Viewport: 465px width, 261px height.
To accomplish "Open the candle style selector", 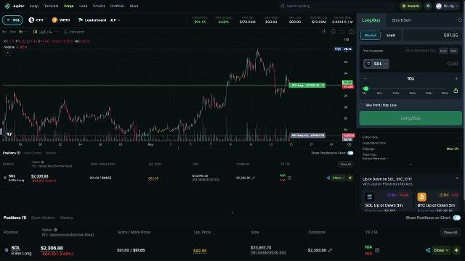I will point(36,32).
